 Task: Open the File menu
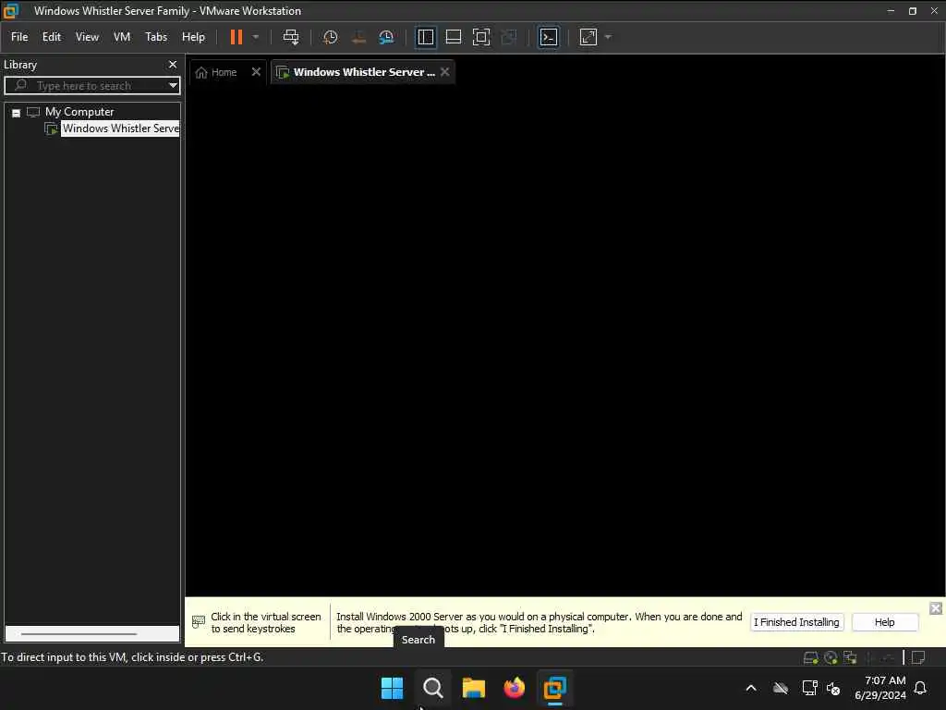point(19,37)
